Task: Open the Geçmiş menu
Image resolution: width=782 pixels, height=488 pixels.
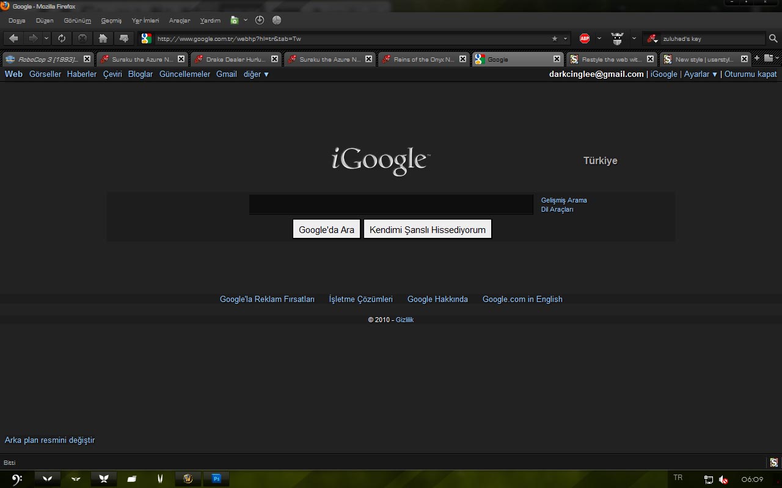Action: pyautogui.click(x=111, y=20)
